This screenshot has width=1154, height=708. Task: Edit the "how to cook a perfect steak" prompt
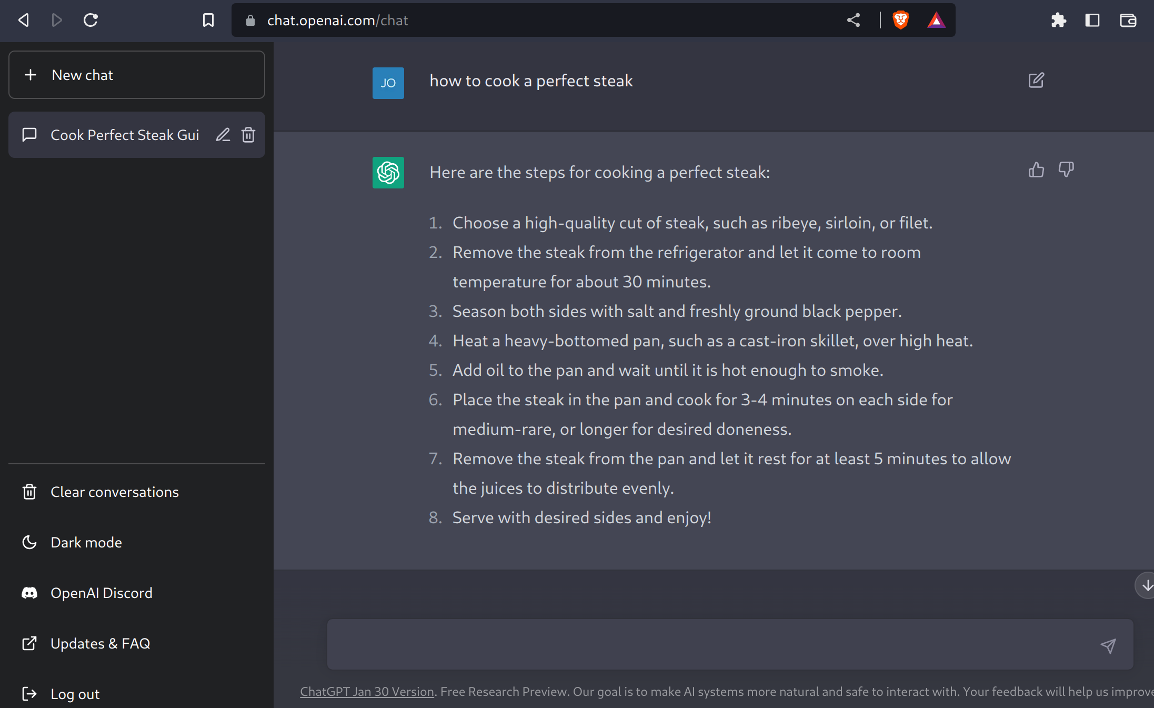click(x=1036, y=81)
